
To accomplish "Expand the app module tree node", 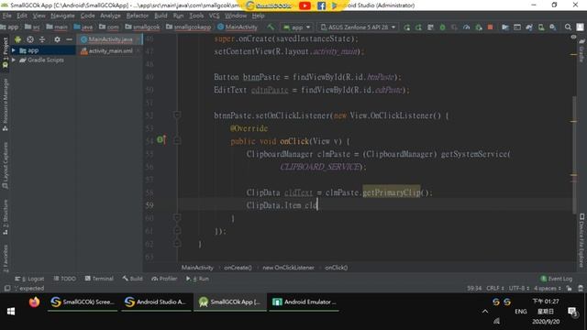I will coord(14,50).
